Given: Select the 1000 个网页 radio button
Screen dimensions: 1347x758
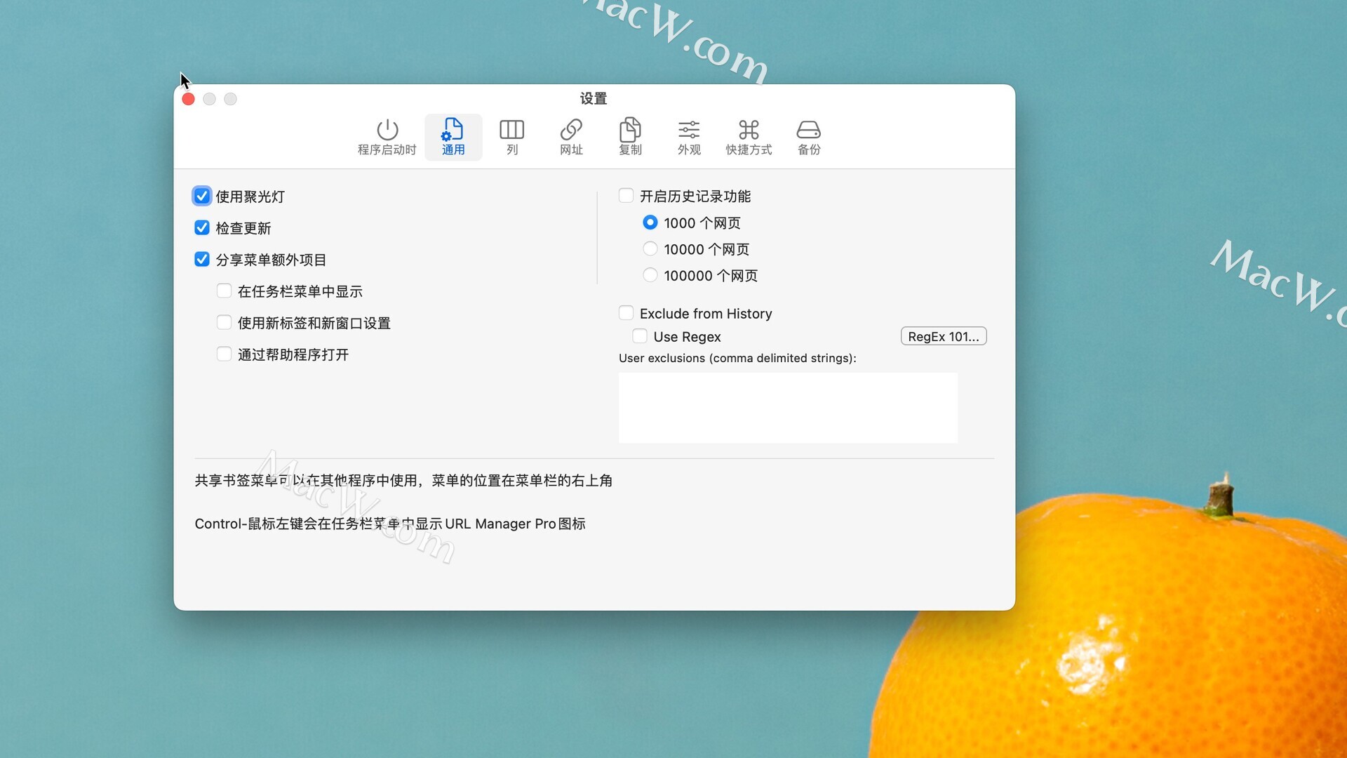Looking at the screenshot, I should [650, 222].
